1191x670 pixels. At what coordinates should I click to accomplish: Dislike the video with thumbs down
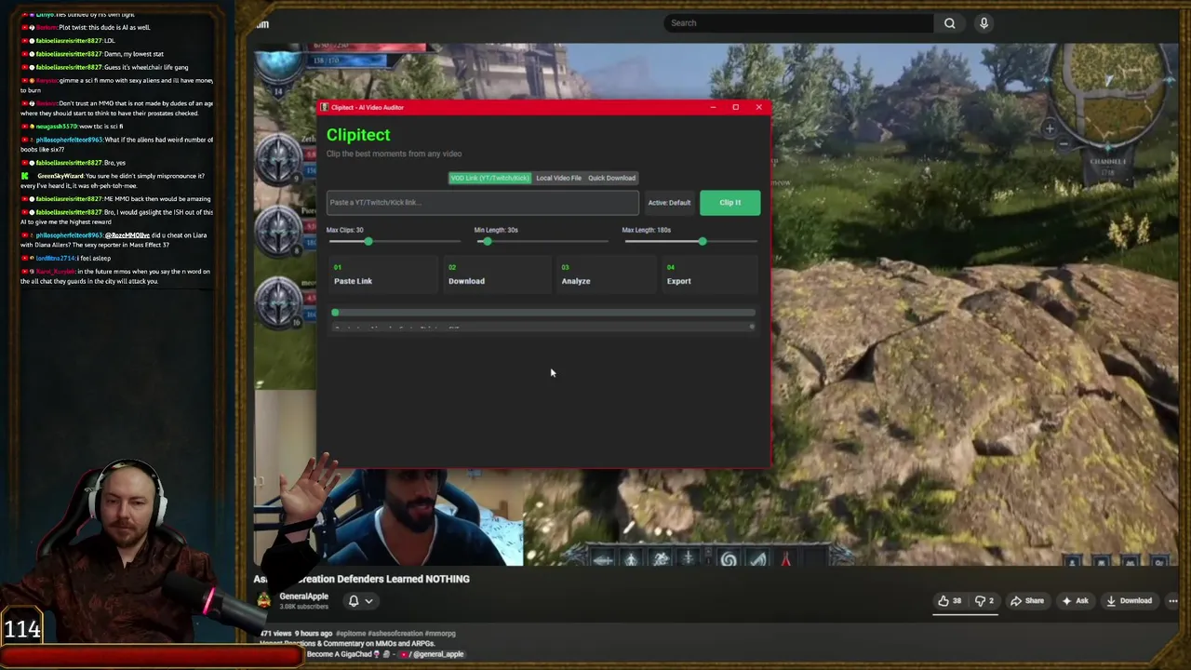pyautogui.click(x=984, y=601)
